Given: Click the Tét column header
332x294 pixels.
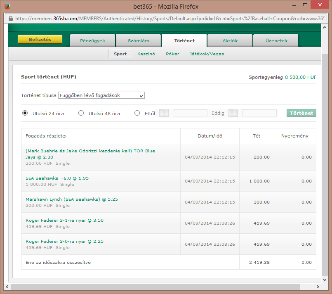Looking at the screenshot, I should 257,136.
